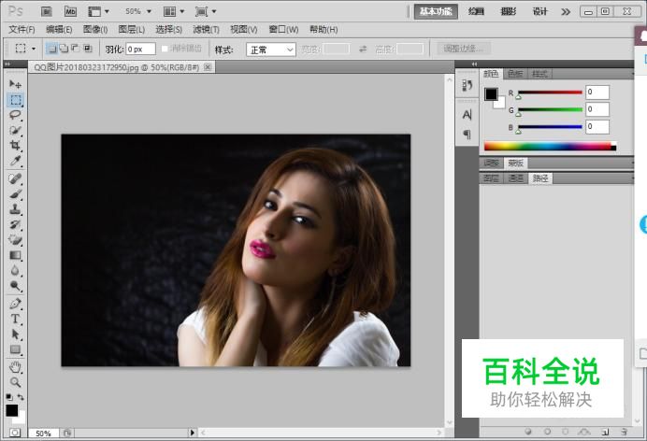647x441 pixels.
Task: Open the style dropdown showing 正常
Action: [271, 50]
